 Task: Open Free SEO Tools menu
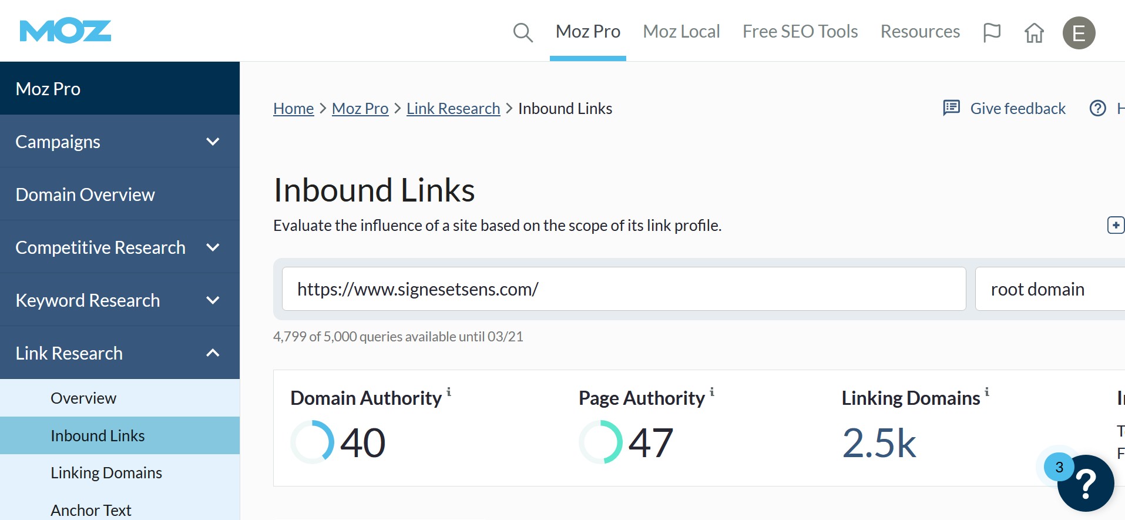(800, 31)
